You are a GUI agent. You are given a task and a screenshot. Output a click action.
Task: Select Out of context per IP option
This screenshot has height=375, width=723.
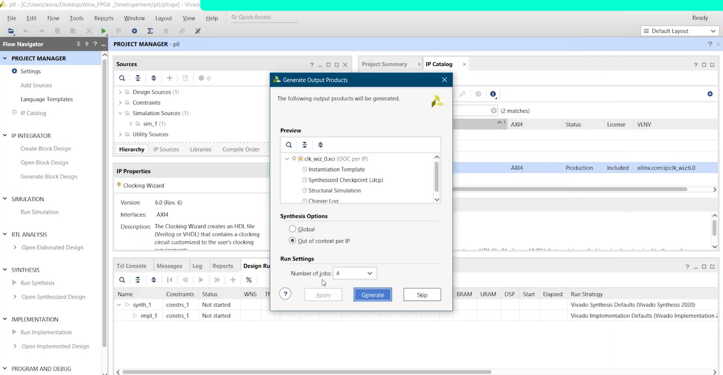click(293, 241)
